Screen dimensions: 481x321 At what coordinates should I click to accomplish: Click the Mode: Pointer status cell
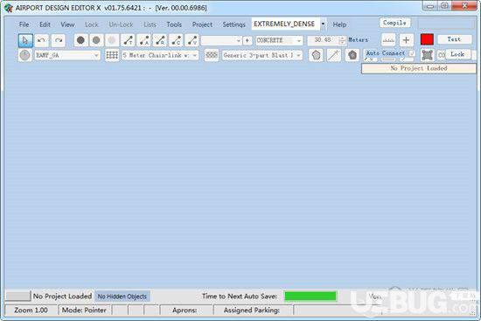[x=84, y=311]
